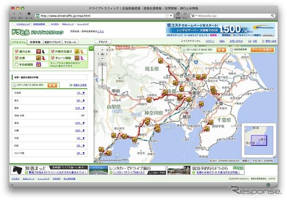Open the 知恵まっと banner ad

point(49,170)
